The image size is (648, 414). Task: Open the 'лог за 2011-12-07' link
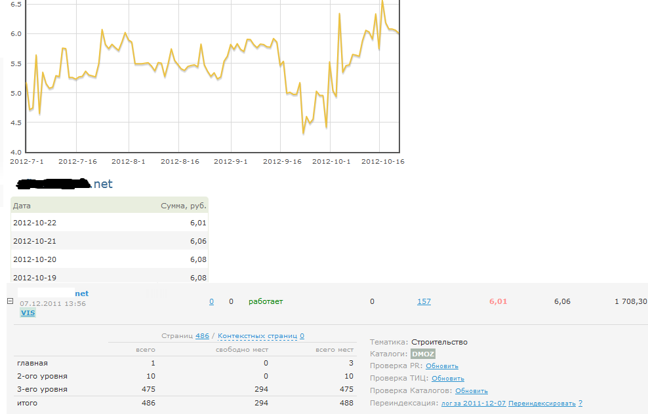click(x=473, y=404)
